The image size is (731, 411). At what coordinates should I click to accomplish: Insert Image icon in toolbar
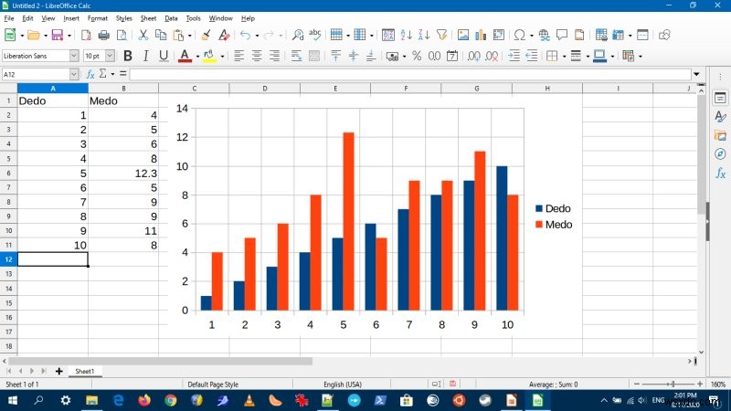click(x=463, y=35)
